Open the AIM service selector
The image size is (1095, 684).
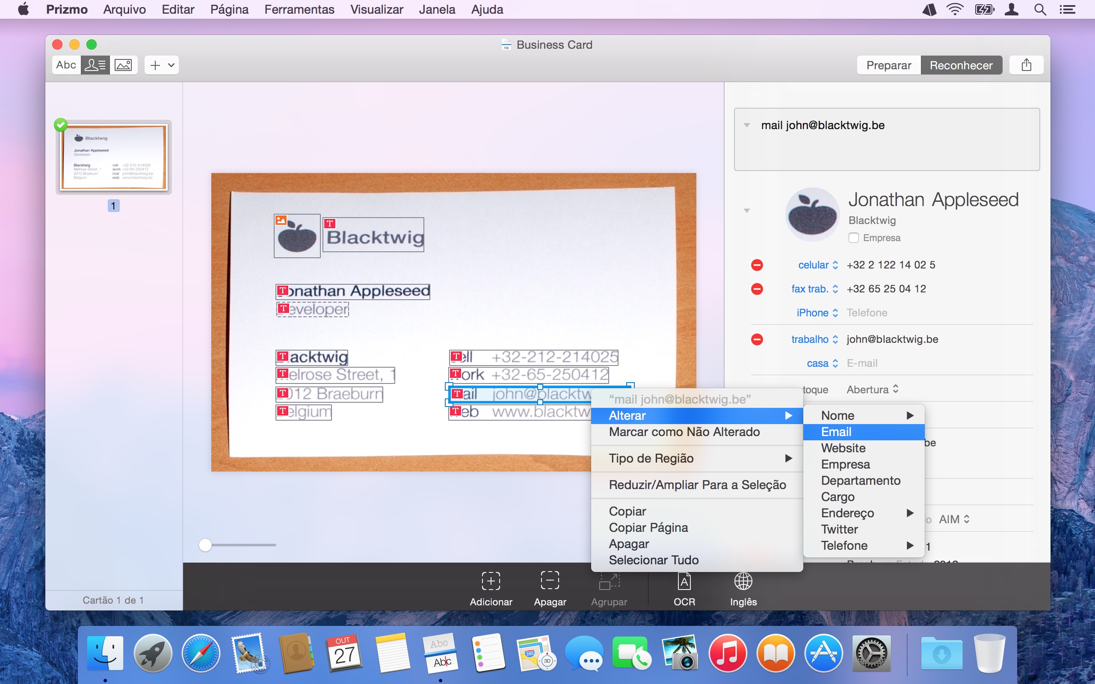954,519
